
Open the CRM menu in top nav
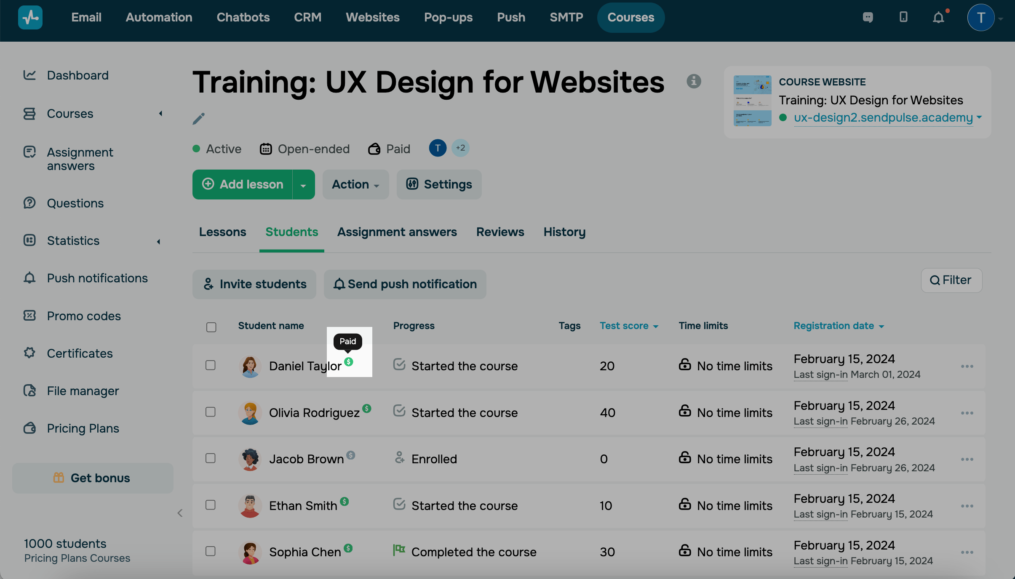point(307,17)
